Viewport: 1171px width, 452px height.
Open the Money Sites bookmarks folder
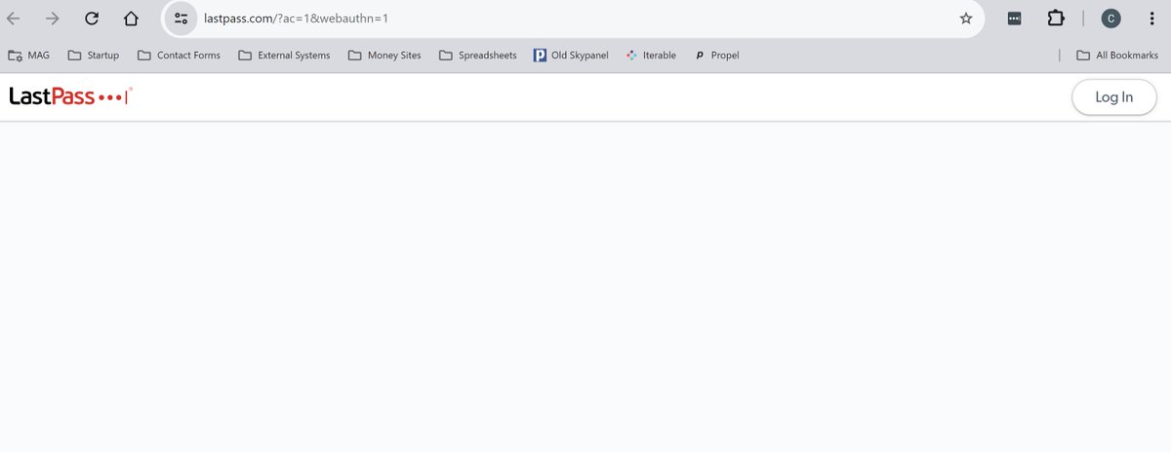tap(384, 56)
